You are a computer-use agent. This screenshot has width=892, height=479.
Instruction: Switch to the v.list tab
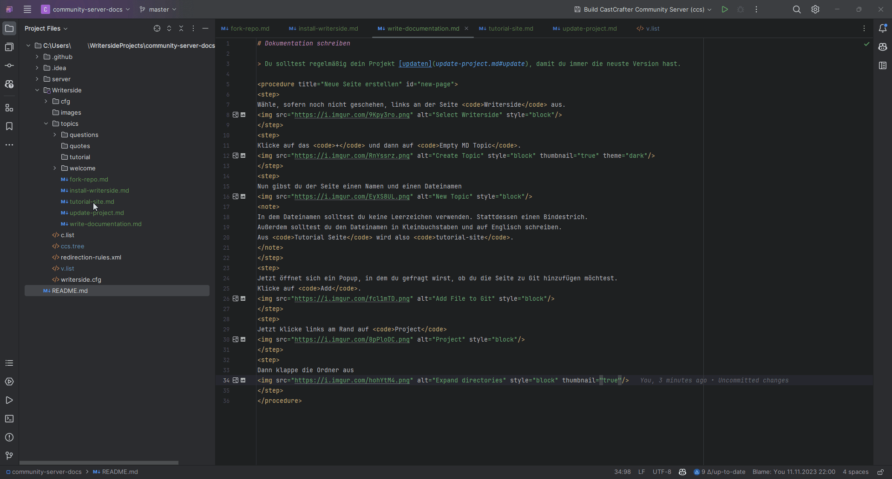[652, 29]
